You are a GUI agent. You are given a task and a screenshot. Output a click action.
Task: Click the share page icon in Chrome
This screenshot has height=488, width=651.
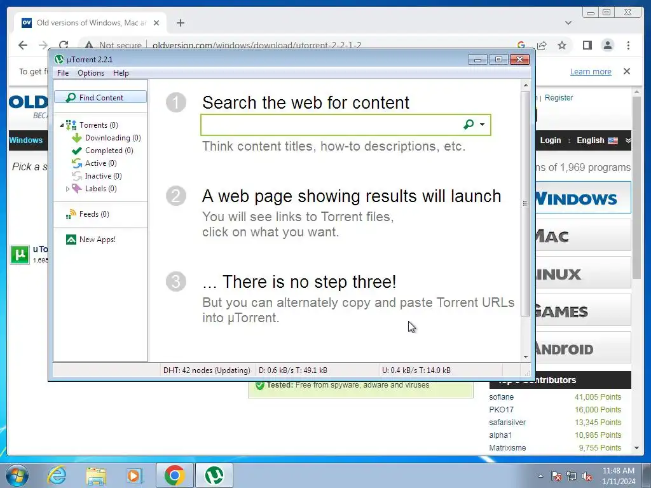[x=542, y=45]
